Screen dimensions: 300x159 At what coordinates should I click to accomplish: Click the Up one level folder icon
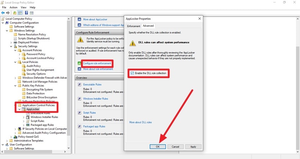[14, 13]
